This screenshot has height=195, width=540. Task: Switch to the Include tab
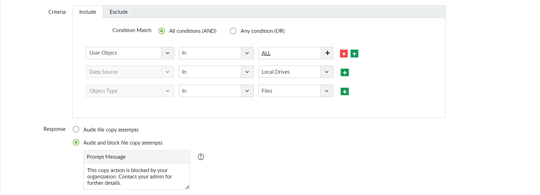click(88, 12)
